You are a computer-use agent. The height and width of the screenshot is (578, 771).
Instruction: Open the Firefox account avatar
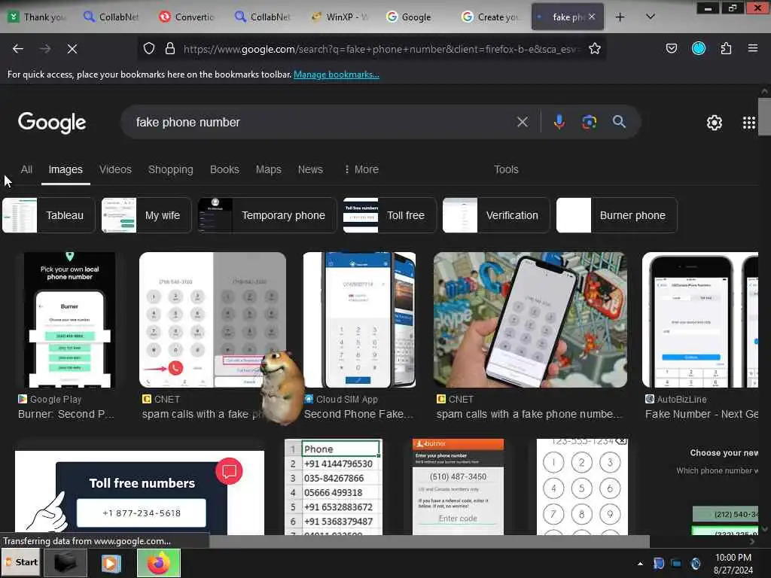point(698,48)
